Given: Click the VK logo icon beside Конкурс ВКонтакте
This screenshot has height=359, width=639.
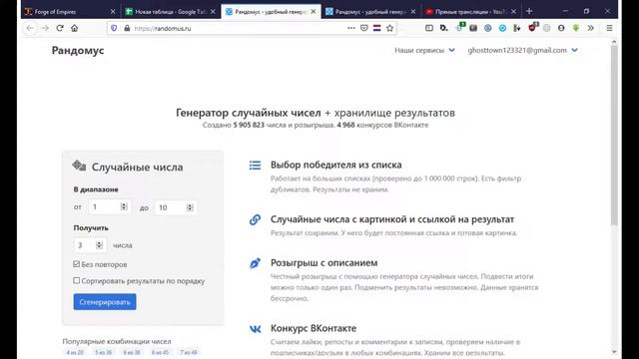Looking at the screenshot, I should (x=256, y=328).
